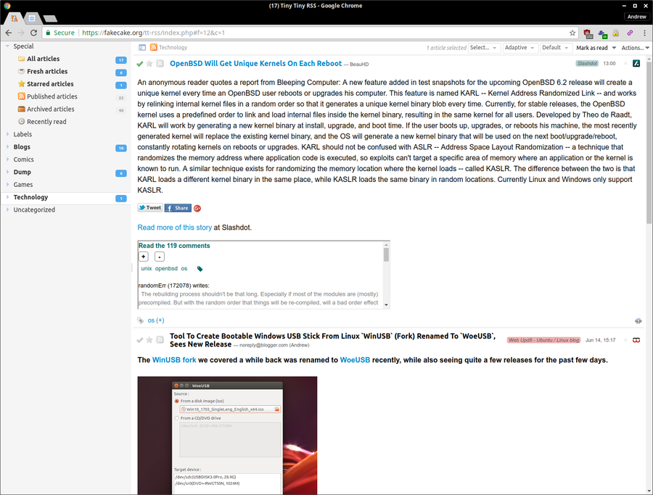The height and width of the screenshot is (495, 653).
Task: Open the WinUSB fork link
Action: point(174,359)
